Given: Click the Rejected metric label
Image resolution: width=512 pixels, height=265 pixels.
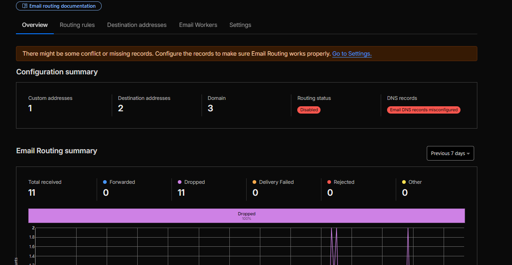Looking at the screenshot, I should pos(344,182).
